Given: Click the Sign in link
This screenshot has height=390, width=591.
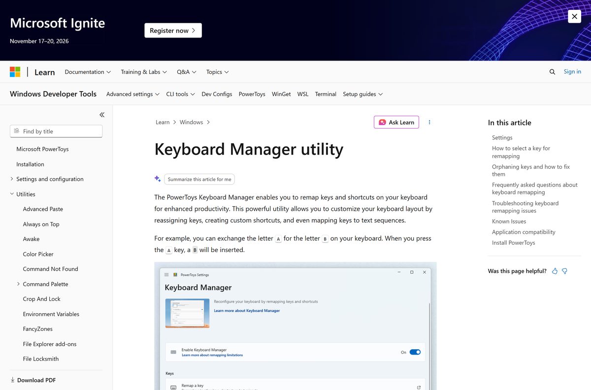Looking at the screenshot, I should [572, 71].
